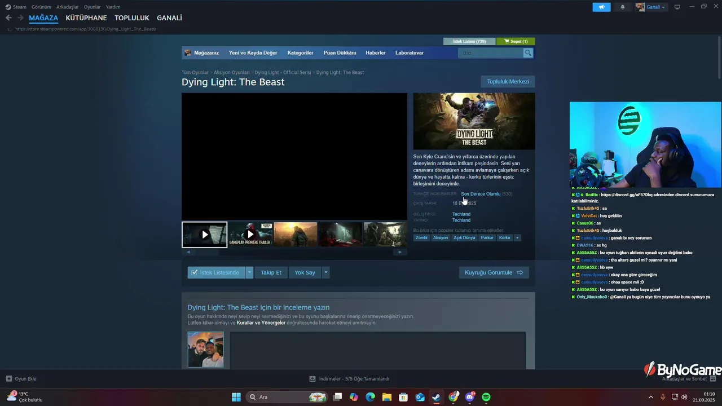Select the Parkur tag

487,238
